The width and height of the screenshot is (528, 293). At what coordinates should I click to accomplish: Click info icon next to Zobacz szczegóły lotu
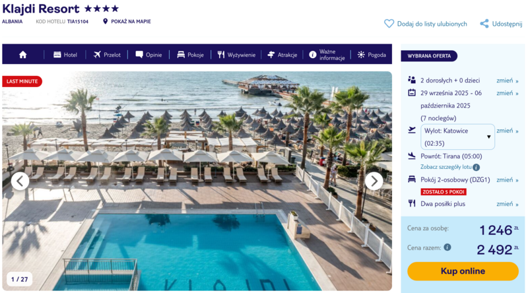tap(476, 167)
